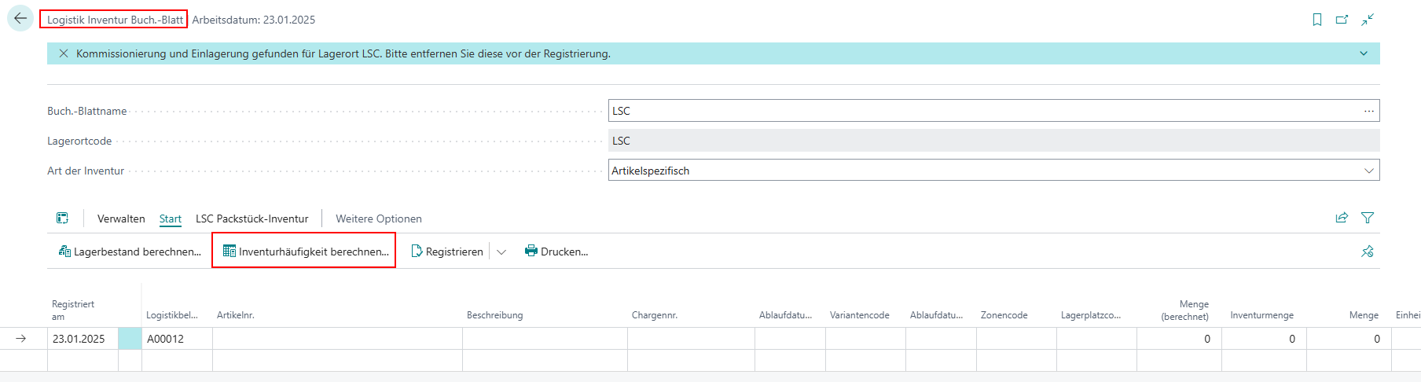Click Lagerbestand berechnen action
The width and height of the screenshot is (1421, 382).
(x=130, y=252)
